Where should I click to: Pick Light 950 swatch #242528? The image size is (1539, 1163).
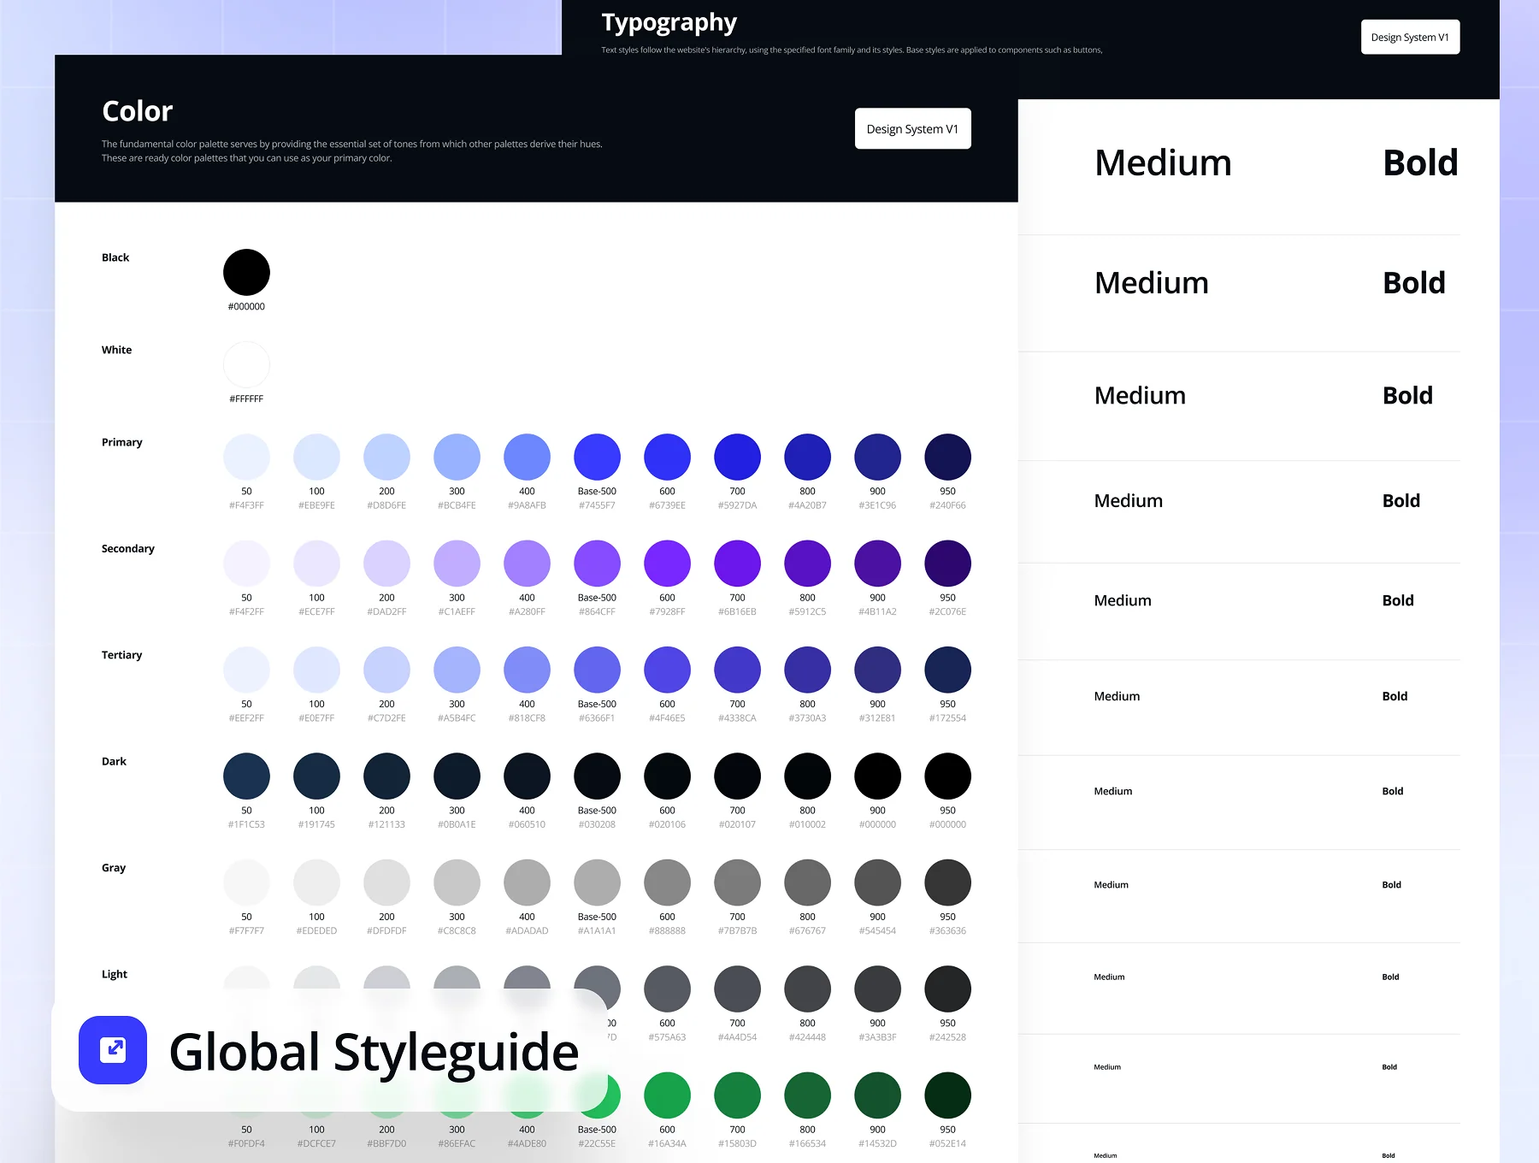(947, 989)
